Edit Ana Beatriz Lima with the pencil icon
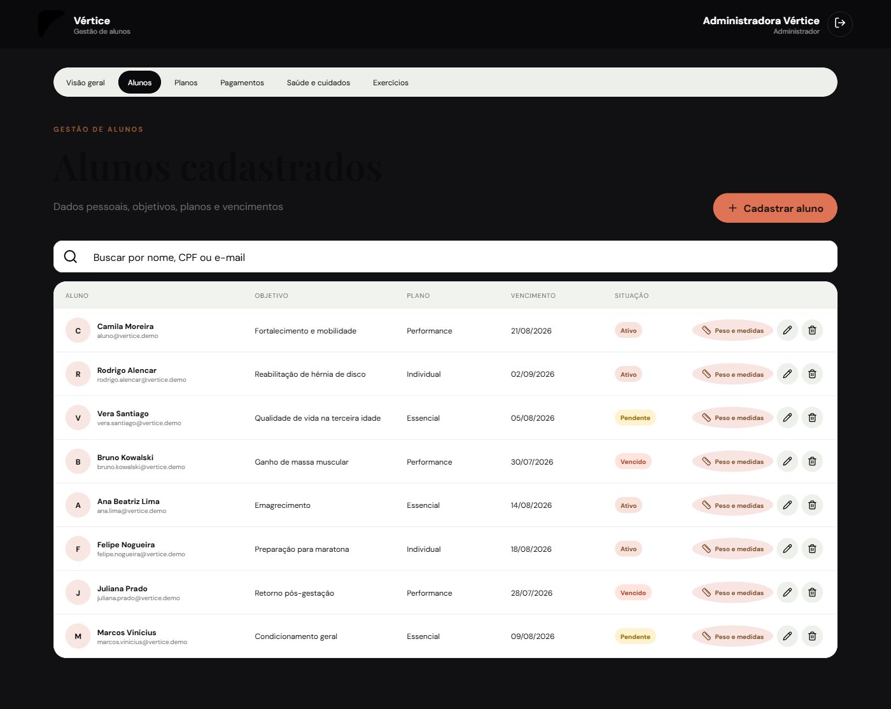This screenshot has height=709, width=891. coord(787,505)
